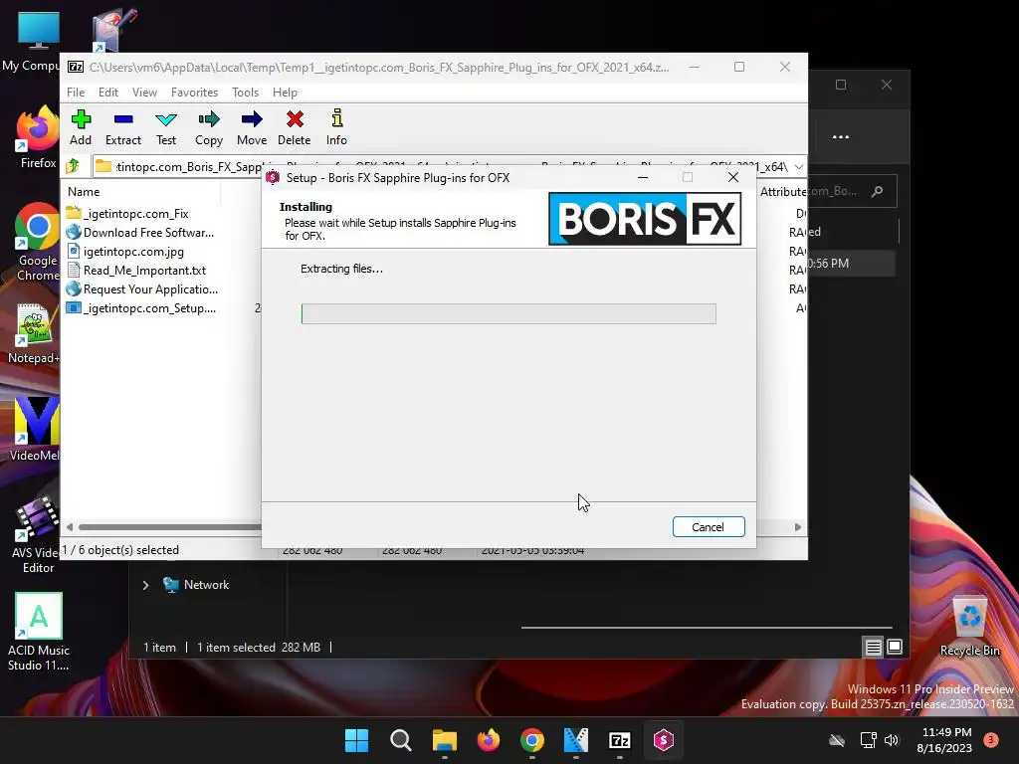The height and width of the screenshot is (764, 1019).
Task: Open taskbar Search
Action: pos(400,740)
